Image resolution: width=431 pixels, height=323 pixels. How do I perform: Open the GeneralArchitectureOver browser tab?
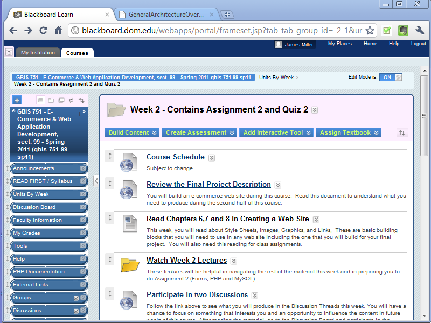tap(165, 14)
